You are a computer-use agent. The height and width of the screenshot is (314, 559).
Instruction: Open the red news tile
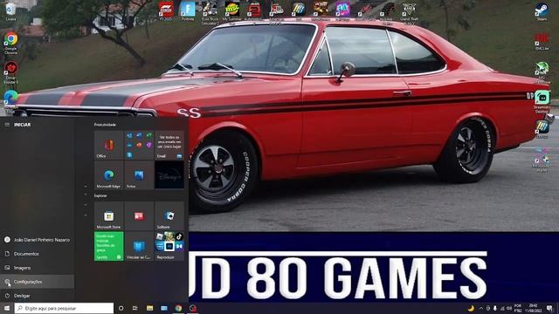click(x=139, y=215)
